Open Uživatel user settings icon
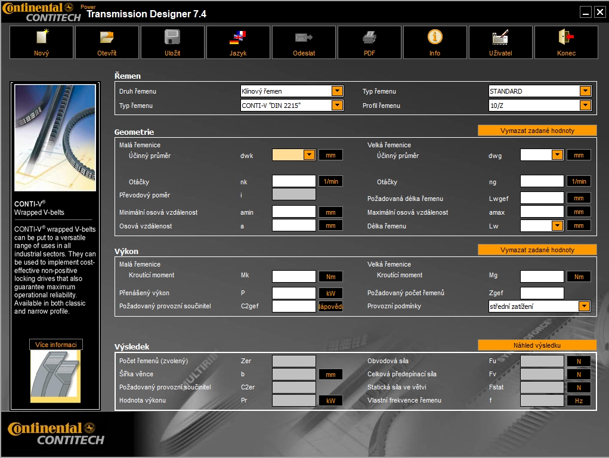 click(500, 38)
